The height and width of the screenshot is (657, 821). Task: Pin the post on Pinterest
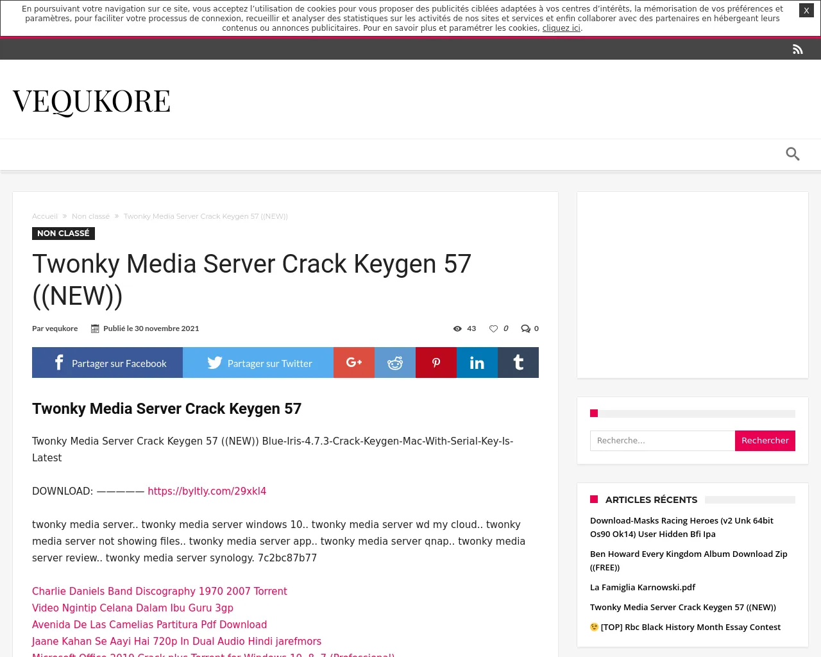(x=436, y=363)
